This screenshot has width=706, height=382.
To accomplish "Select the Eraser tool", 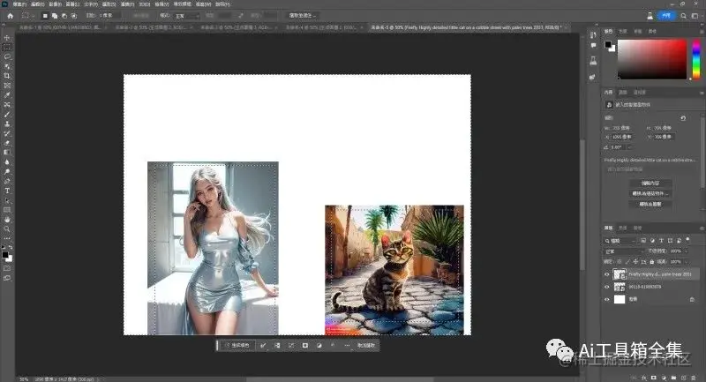I will (7, 143).
